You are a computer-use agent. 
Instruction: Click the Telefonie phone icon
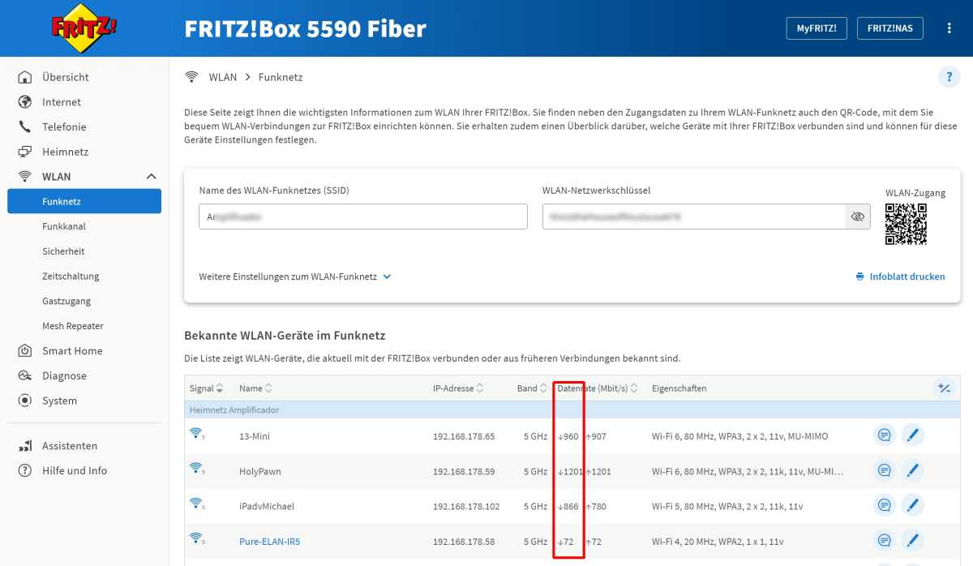coord(25,126)
